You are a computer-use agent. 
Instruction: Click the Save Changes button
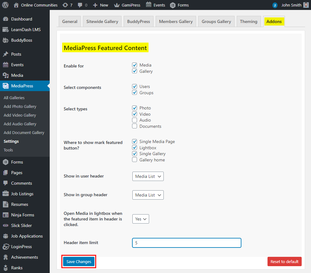click(79, 261)
